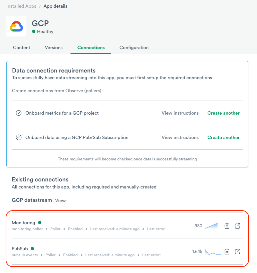Click 'Create connections from Observe (pollers)' text
This screenshot has width=257, height=273.
[56, 91]
